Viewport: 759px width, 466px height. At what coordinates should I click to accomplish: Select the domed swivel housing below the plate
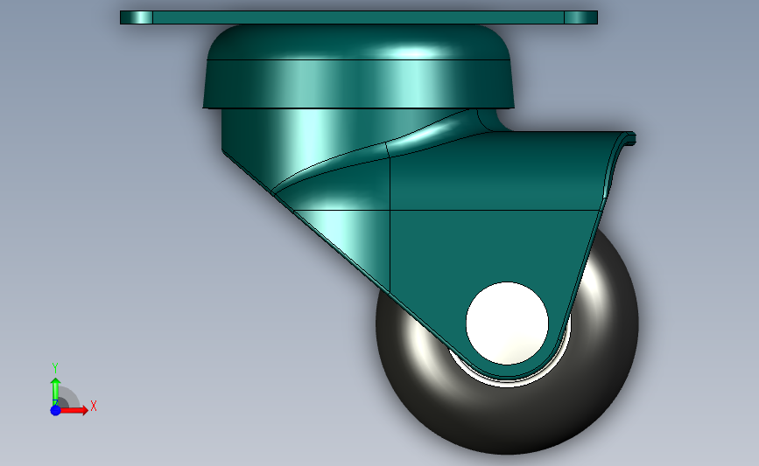pyautogui.click(x=358, y=66)
